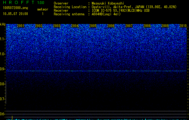Click the 2006 time marker
Image resolution: width=189 pixels, height=120 pixels.
click(x=111, y=26)
